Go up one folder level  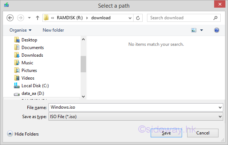pyautogui.click(x=38, y=18)
